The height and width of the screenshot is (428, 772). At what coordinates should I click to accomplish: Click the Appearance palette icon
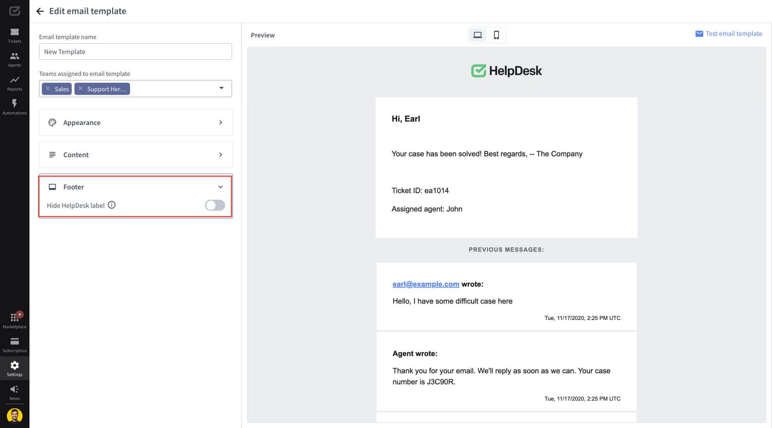(52, 122)
